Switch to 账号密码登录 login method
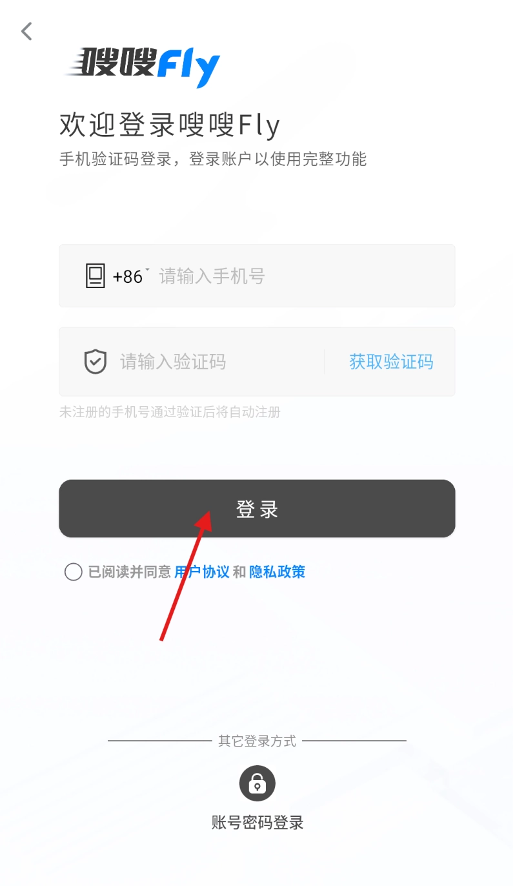Viewport: 513px width, 886px height. 257,823
